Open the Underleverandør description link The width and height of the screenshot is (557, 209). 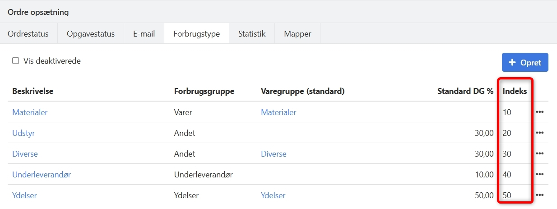coord(42,175)
